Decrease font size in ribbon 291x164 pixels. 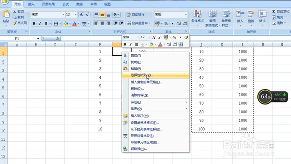pos(87,15)
